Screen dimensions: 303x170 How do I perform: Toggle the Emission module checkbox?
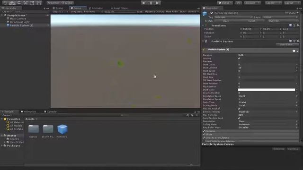pyautogui.click(x=204, y=131)
